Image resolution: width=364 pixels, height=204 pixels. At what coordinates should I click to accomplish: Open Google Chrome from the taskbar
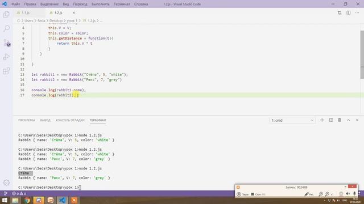[x=27, y=200]
